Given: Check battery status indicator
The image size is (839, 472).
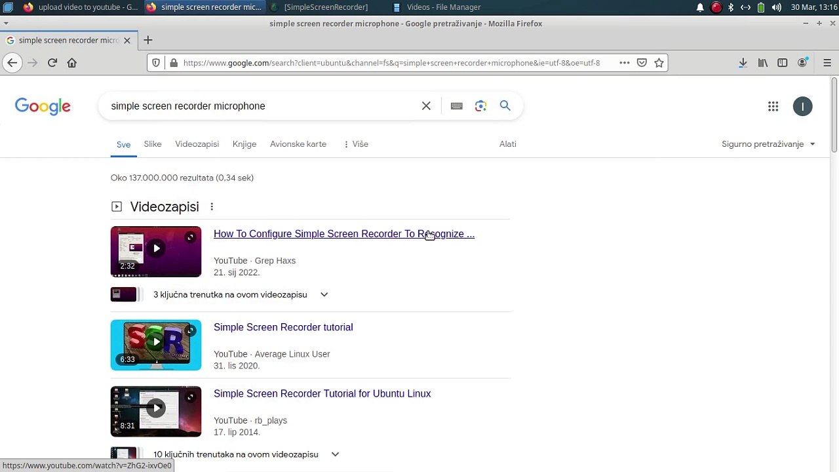Looking at the screenshot, I should (761, 7).
